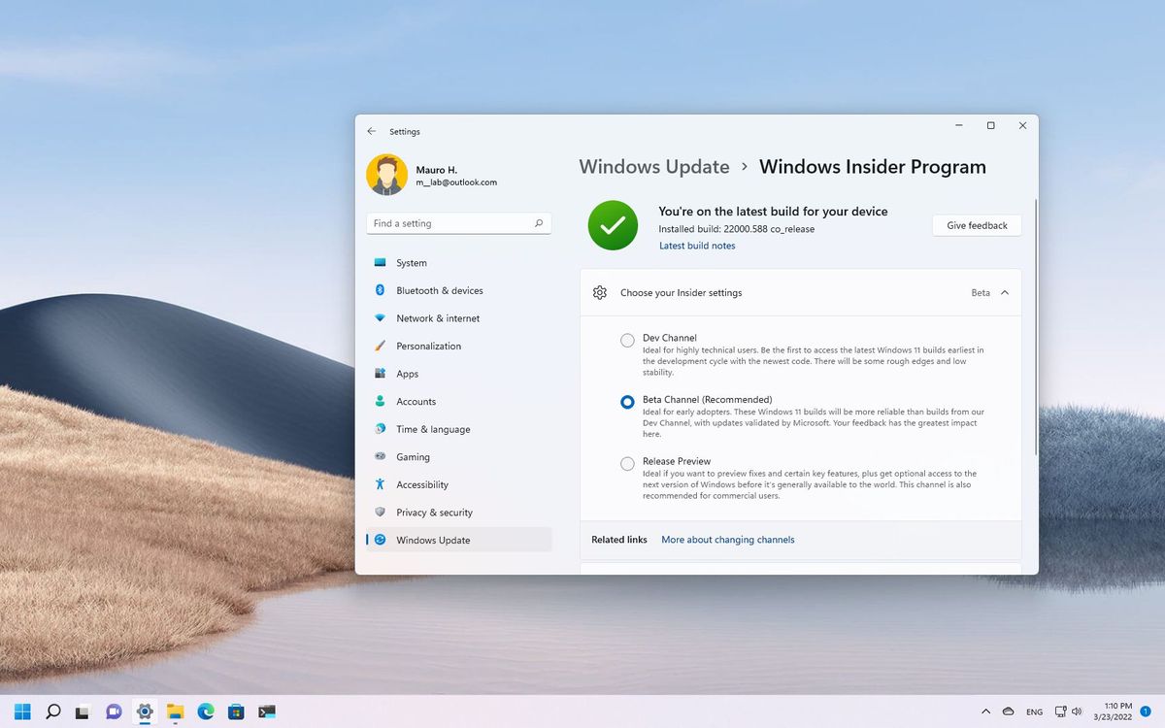Keep Beta Channel selected
This screenshot has height=728, width=1165.
627,402
